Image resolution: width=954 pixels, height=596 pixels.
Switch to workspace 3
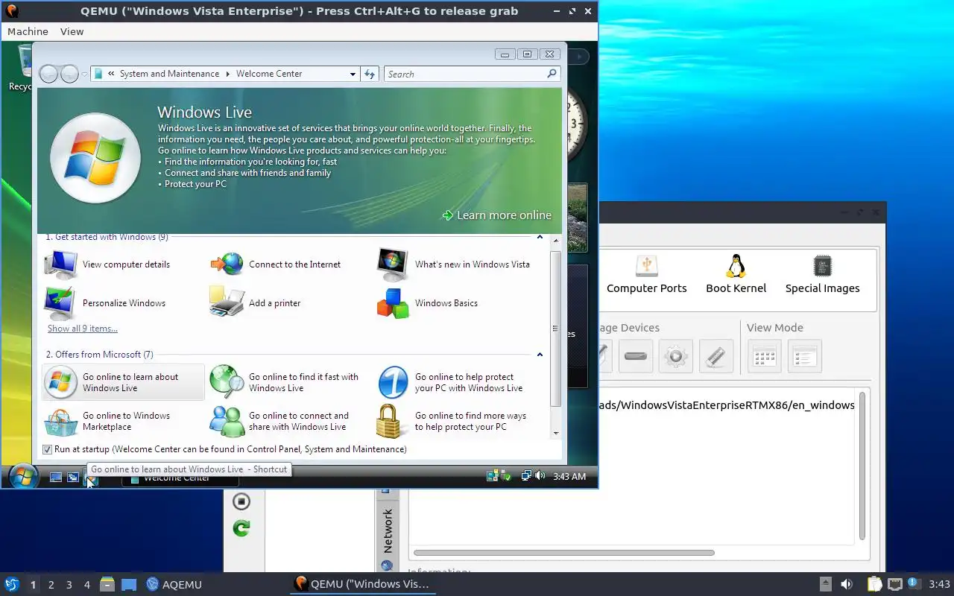[69, 584]
